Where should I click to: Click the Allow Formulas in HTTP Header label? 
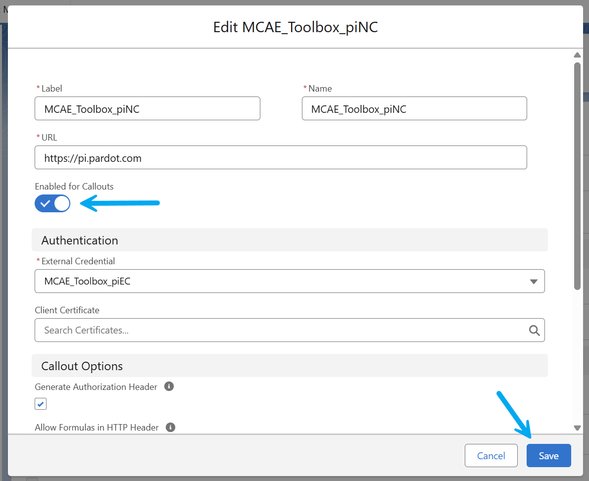[97, 427]
